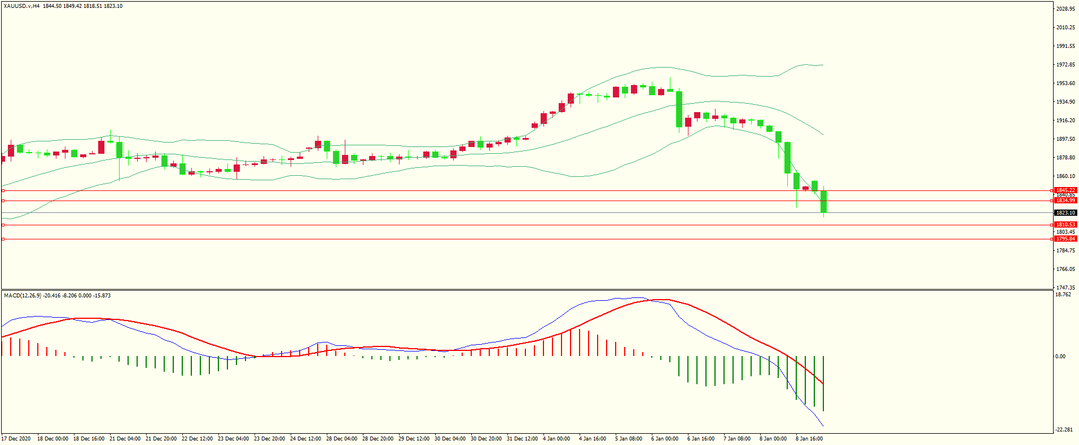Select the left anchor of the 1834.99 line
The image size is (1079, 445).
pos(3,201)
